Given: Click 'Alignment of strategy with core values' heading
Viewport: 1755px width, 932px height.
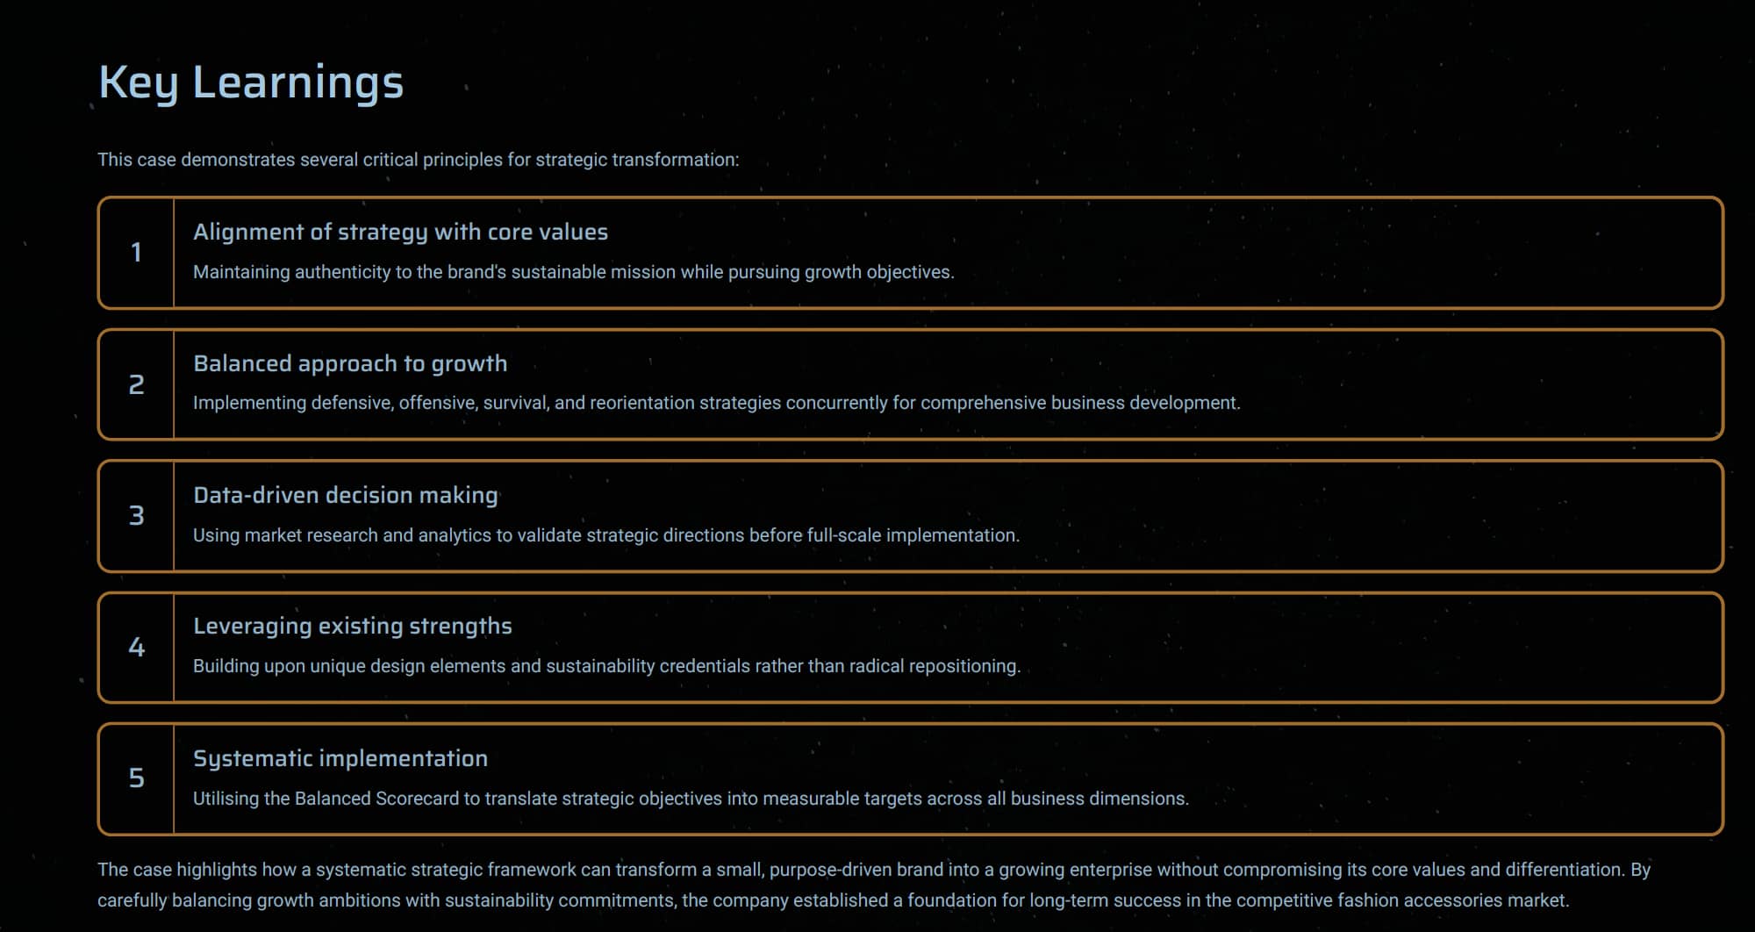Looking at the screenshot, I should coord(400,232).
